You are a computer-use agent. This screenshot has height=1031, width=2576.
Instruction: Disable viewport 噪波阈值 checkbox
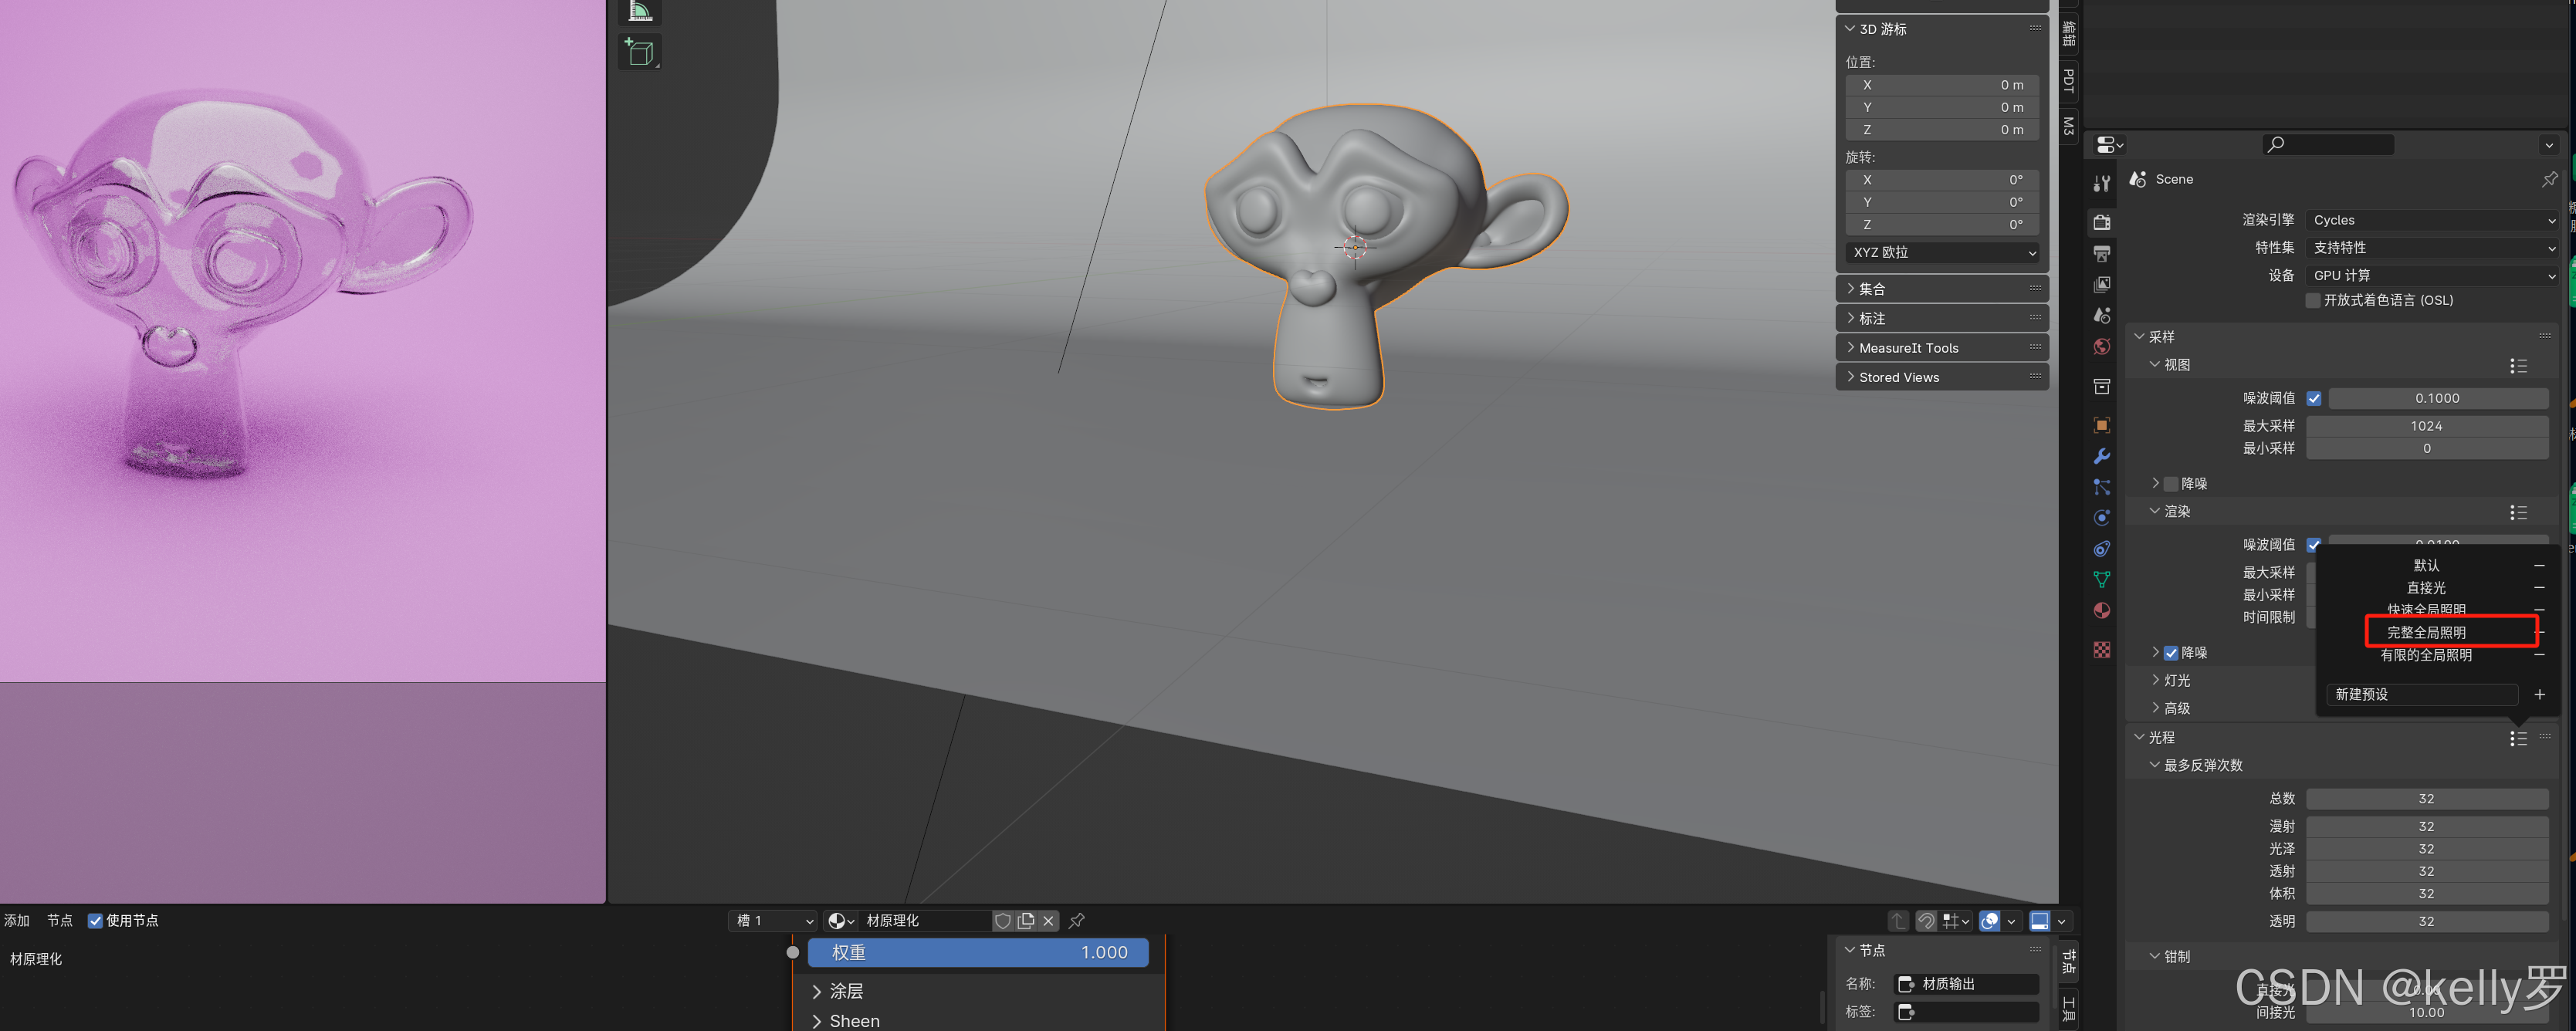(2314, 398)
